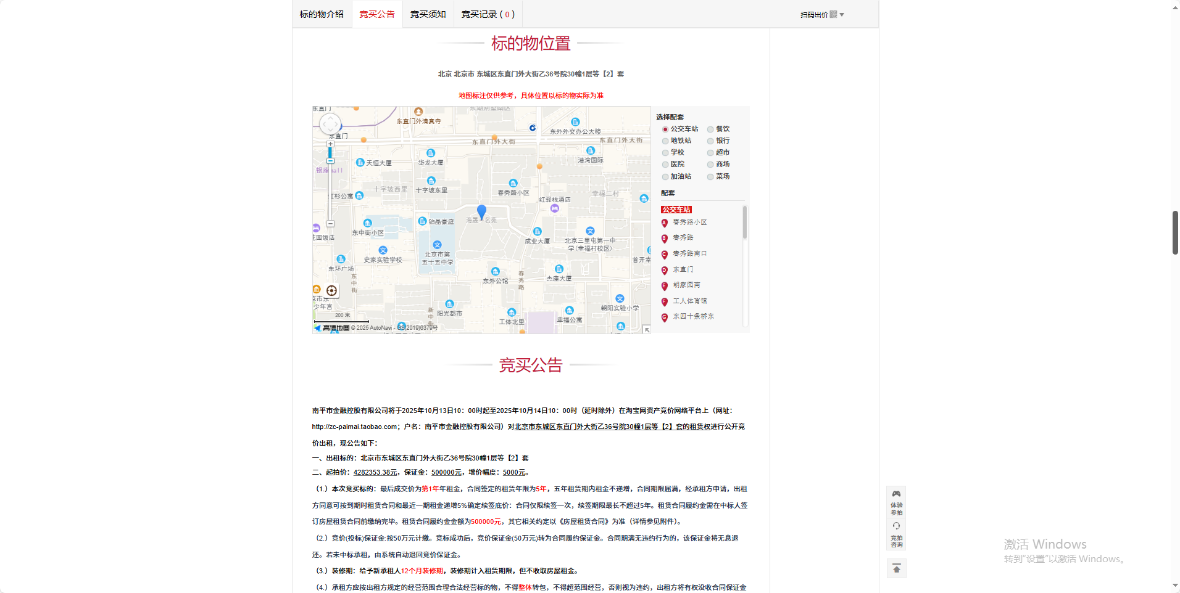Click the map pan direction control
The height and width of the screenshot is (593, 1180).
pos(330,125)
